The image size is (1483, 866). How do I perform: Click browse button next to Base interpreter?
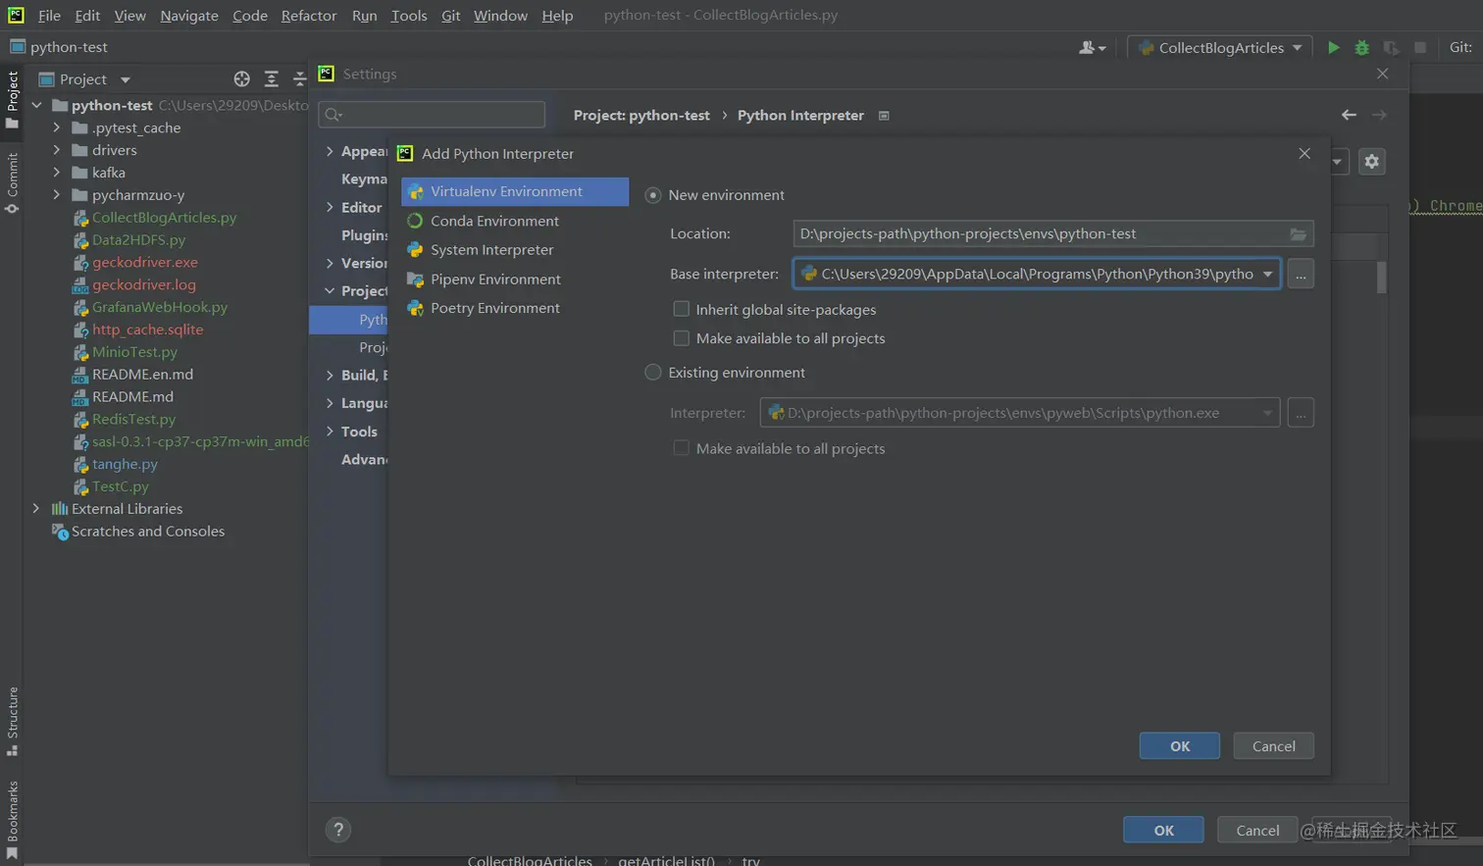[x=1301, y=275]
